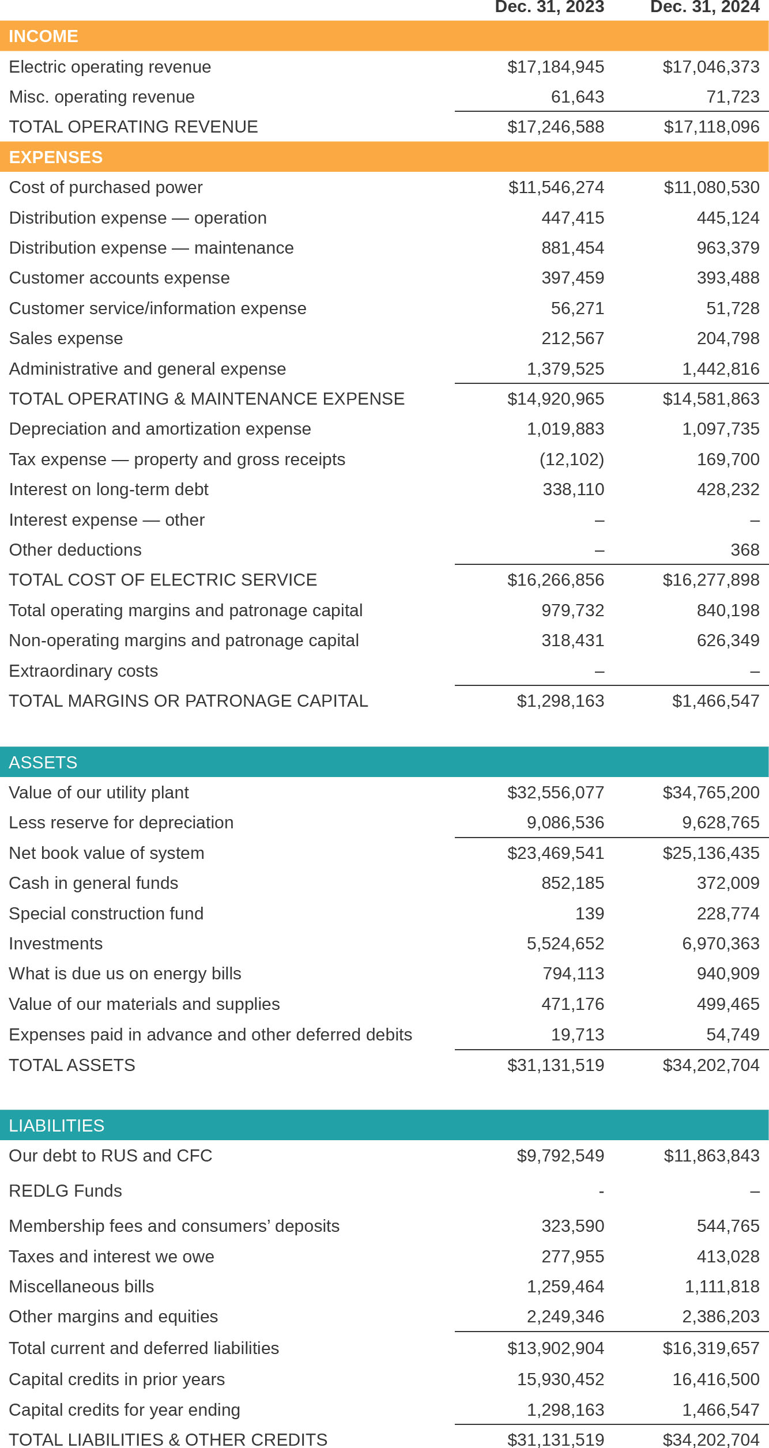This screenshot has width=769, height=1448.
Task: Click the Cost of purchased power label
Action: point(106,187)
